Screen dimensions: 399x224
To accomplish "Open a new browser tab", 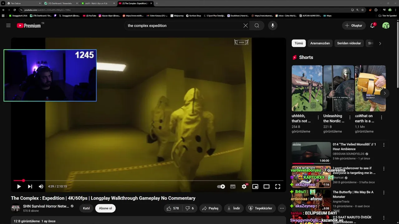I will click(x=156, y=3).
